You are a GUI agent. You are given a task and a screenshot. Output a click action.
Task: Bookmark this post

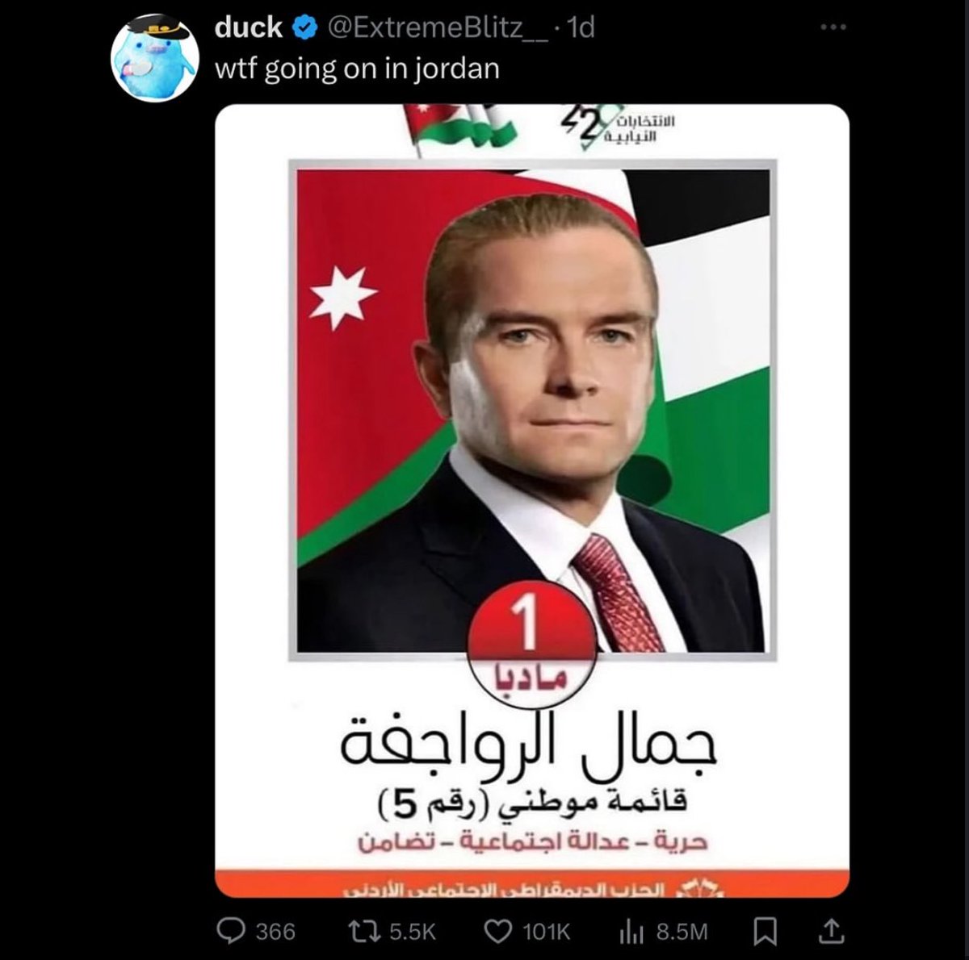765,933
